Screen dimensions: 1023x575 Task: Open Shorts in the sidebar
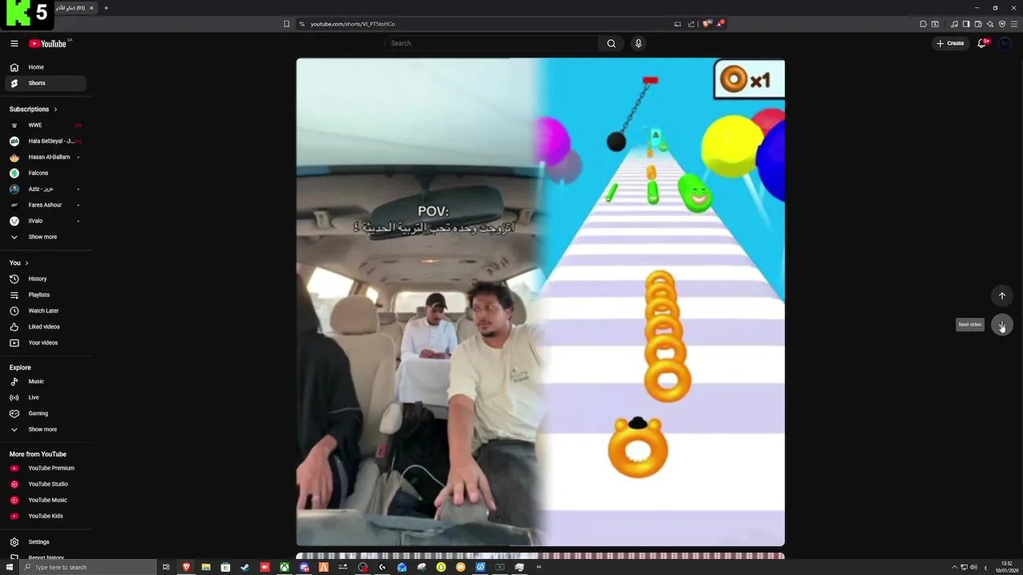(x=46, y=83)
